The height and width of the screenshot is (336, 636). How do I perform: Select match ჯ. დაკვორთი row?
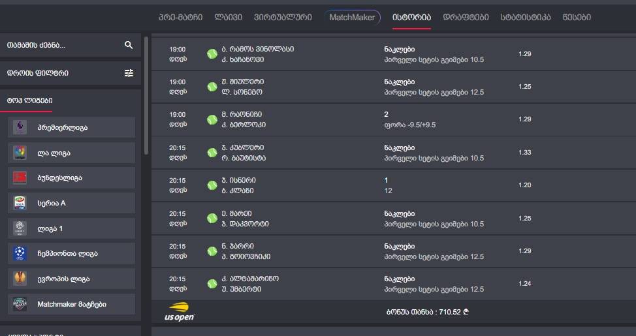(394, 219)
